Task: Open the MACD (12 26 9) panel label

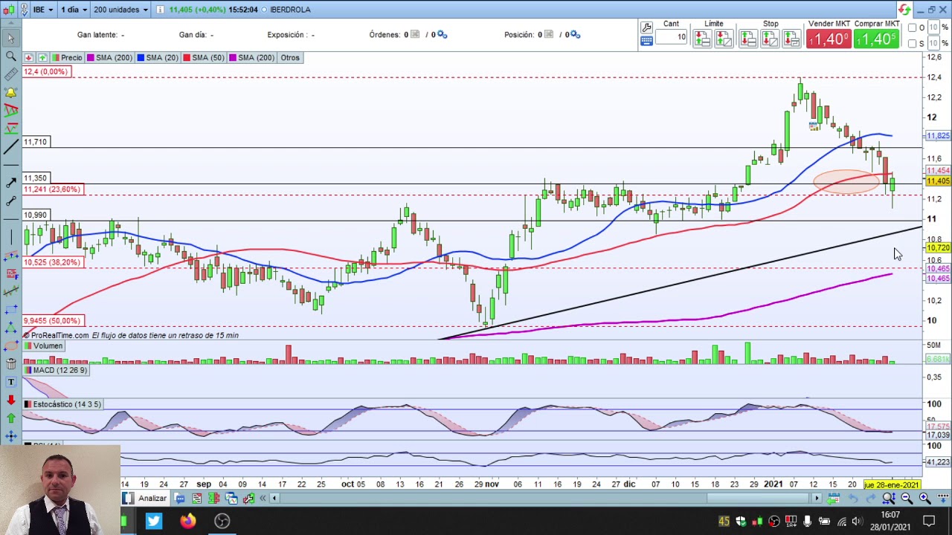Action: (x=55, y=370)
